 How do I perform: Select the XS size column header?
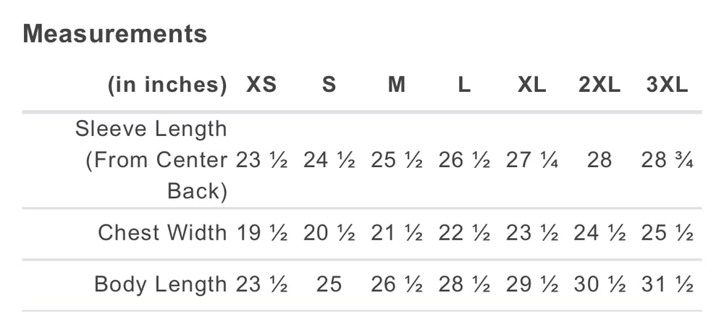pyautogui.click(x=261, y=85)
